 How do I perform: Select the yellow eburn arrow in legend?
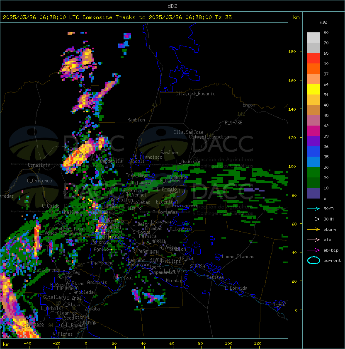click(313, 230)
